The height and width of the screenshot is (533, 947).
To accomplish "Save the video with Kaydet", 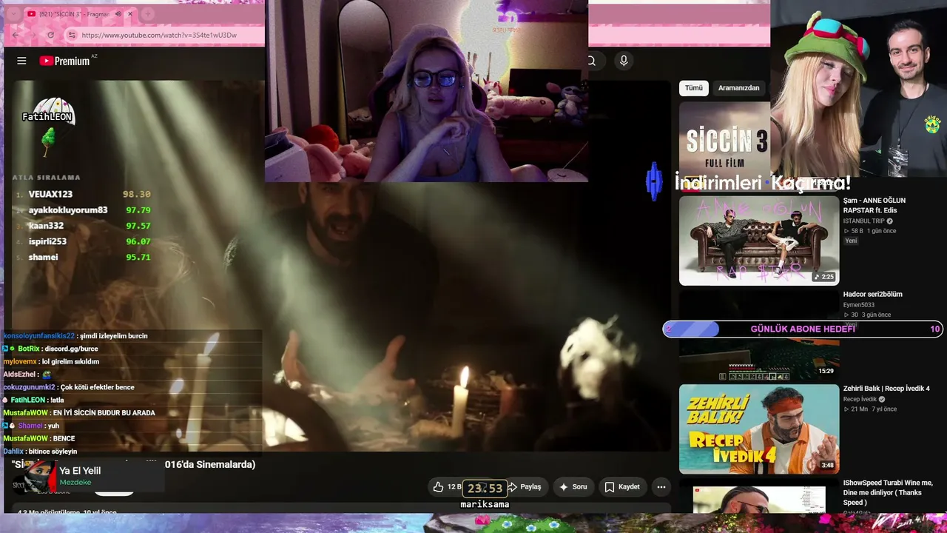I will point(622,487).
